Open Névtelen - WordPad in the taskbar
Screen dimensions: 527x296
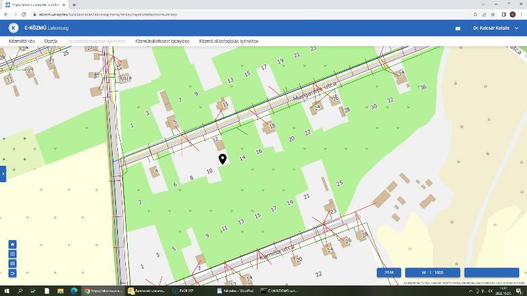pyautogui.click(x=235, y=290)
